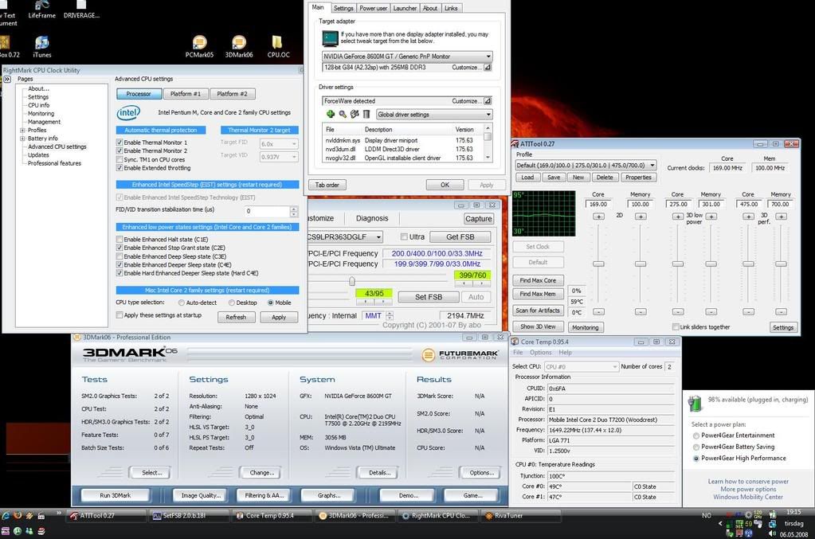Expand the Profiles tree node in RightMark
The image size is (815, 539).
coord(22,131)
